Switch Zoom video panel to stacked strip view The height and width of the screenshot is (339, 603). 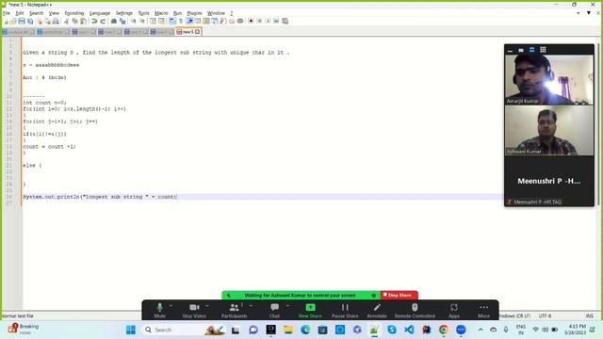531,50
